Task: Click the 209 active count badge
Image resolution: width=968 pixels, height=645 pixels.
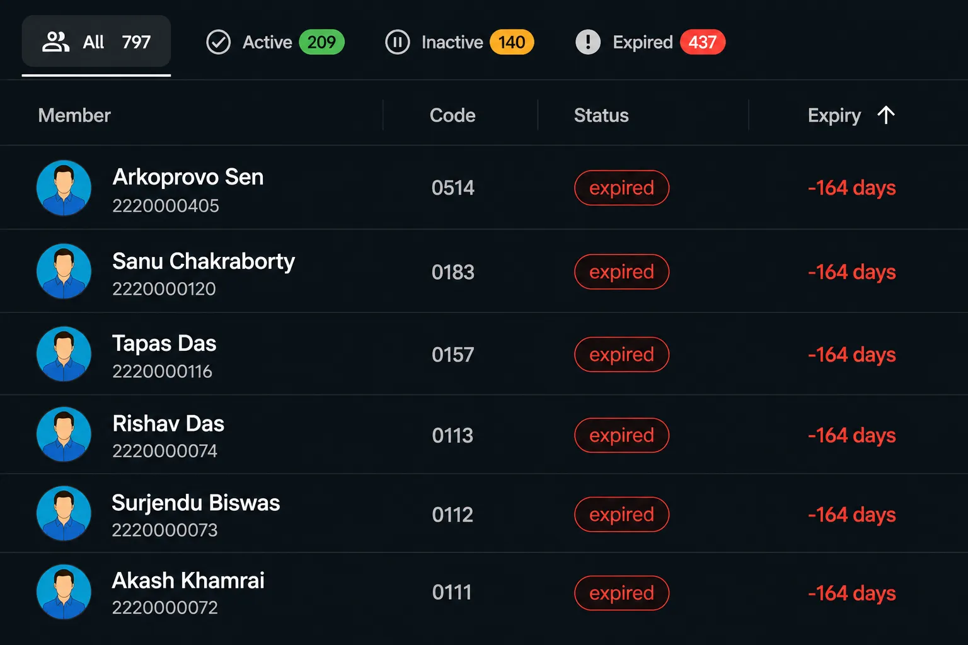Action: point(321,42)
